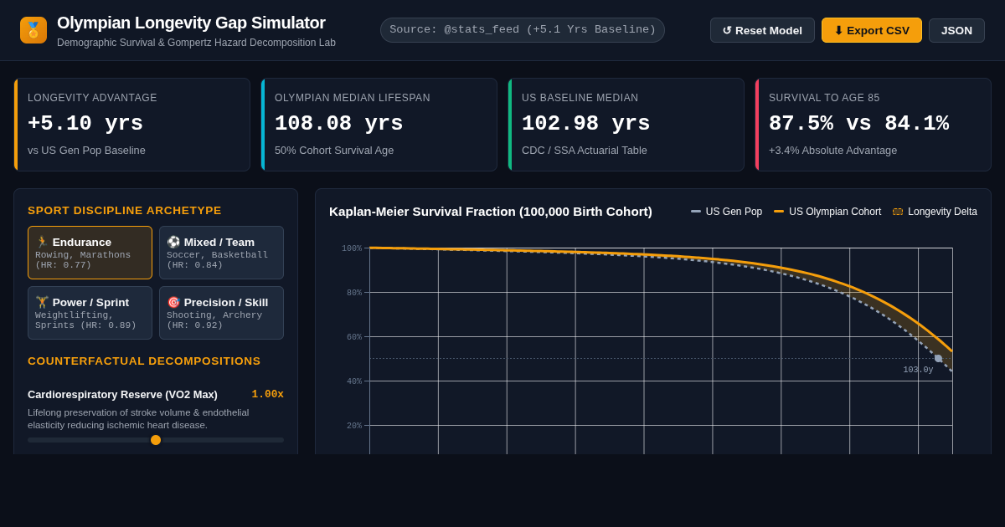Click the Power / Sprint weightlifter icon
The width and height of the screenshot is (1005, 527).
tap(42, 302)
